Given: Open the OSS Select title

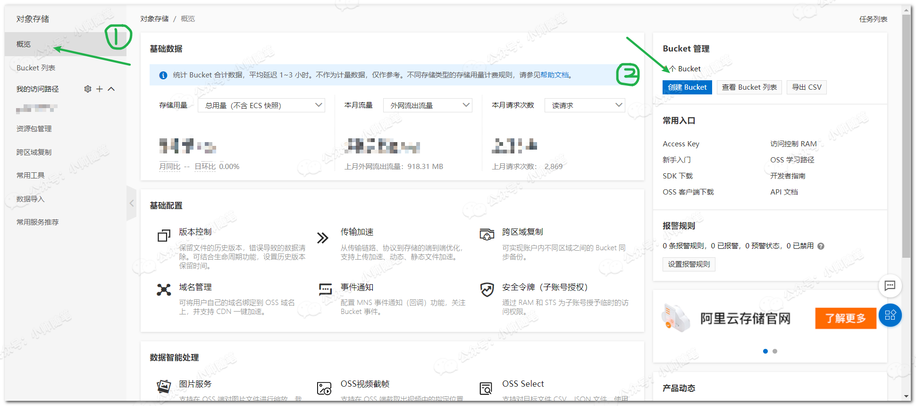Looking at the screenshot, I should coord(523,384).
